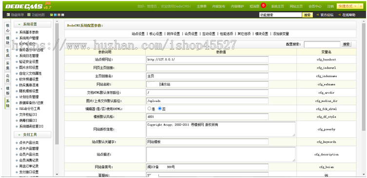Viewport: 367px width, 178px height.
Task: Open 系统用户管理 in sidebar
Action: (x=29, y=38)
